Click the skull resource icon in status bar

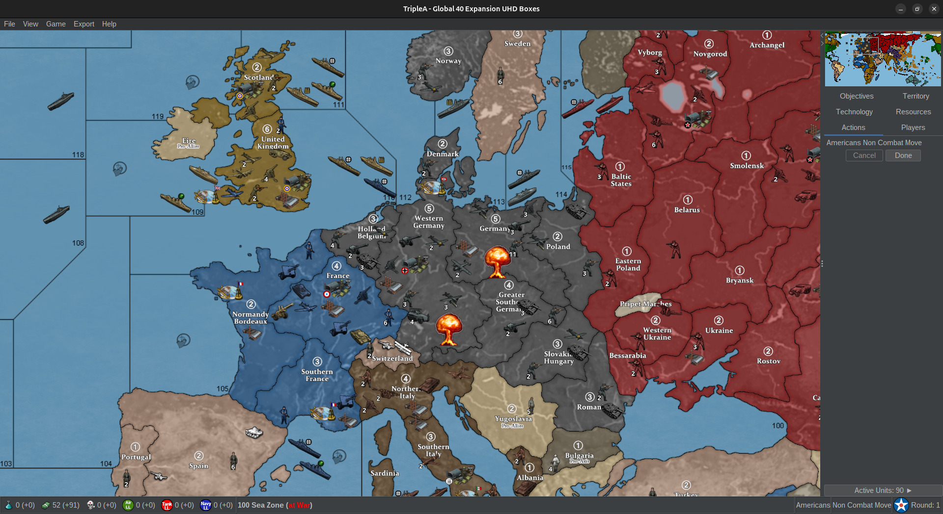point(90,505)
